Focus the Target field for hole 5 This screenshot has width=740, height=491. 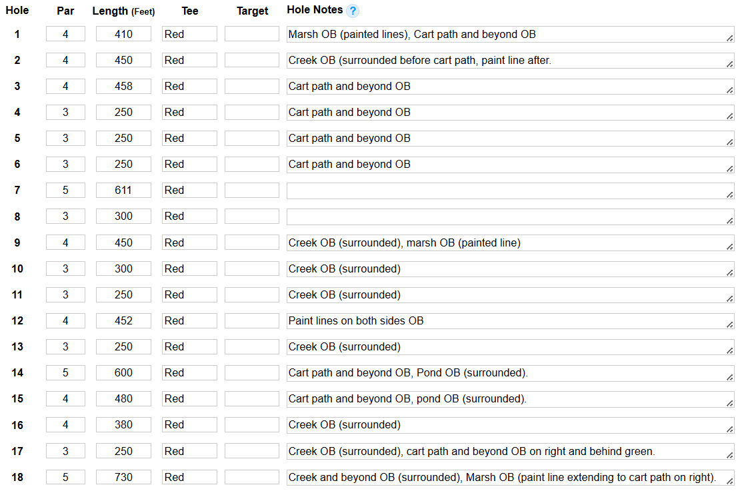pos(251,139)
